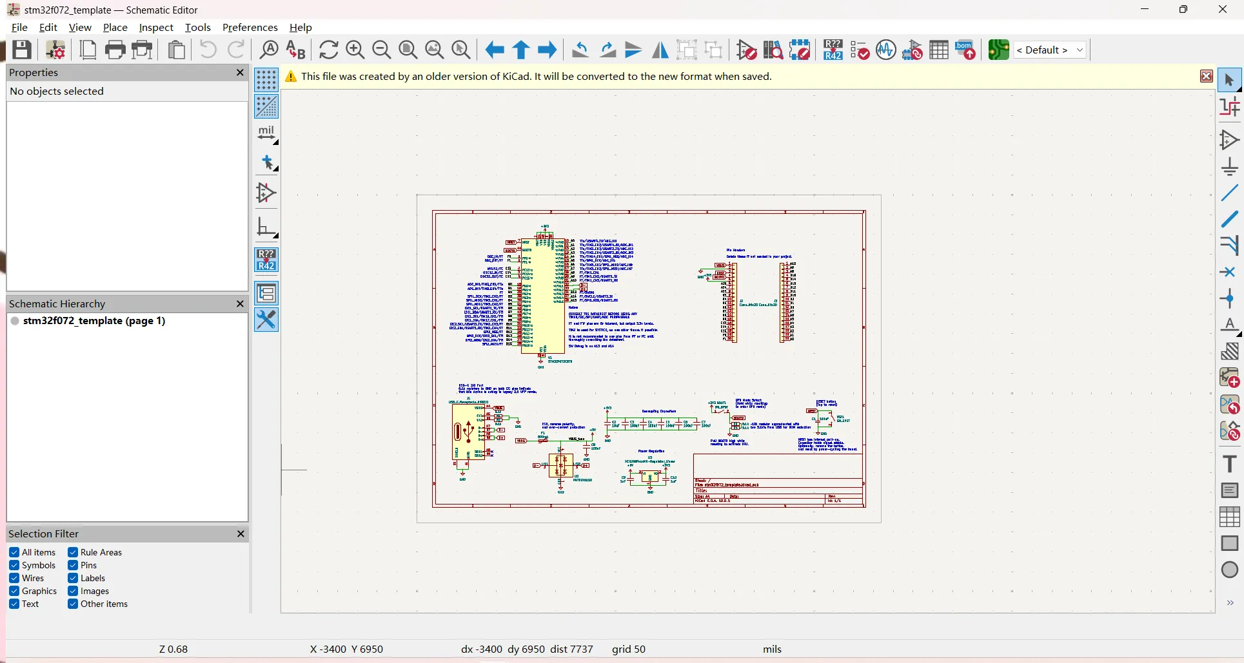Open the Preferences menu
This screenshot has width=1244, height=663.
tap(250, 27)
